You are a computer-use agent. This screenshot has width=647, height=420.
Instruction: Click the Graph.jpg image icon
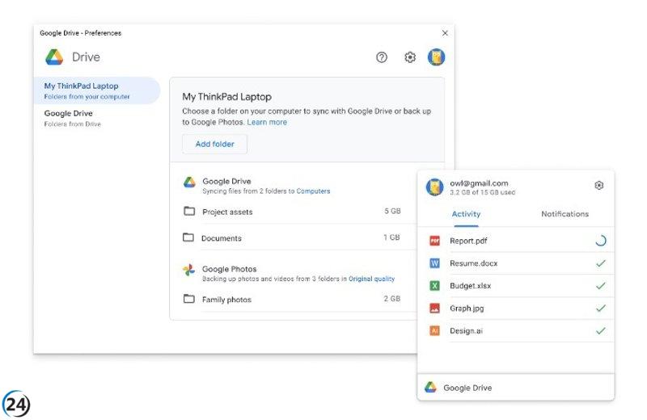[x=434, y=309]
